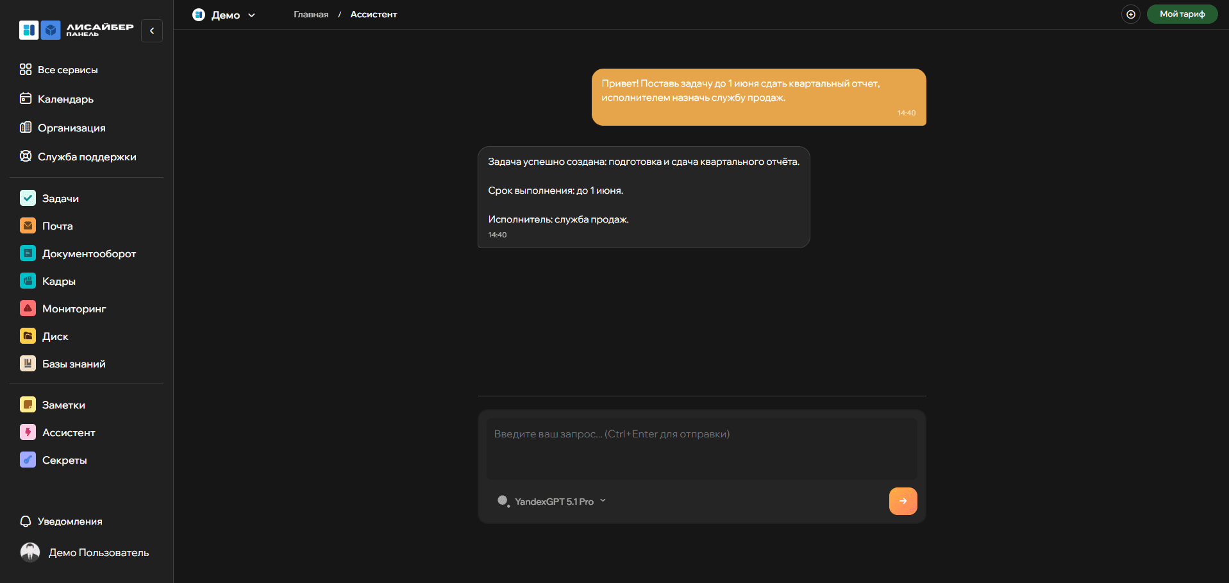Open Уведомления label in sidebar

[x=70, y=521]
